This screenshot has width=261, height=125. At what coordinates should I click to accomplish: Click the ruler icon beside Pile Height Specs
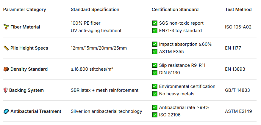click(6, 48)
